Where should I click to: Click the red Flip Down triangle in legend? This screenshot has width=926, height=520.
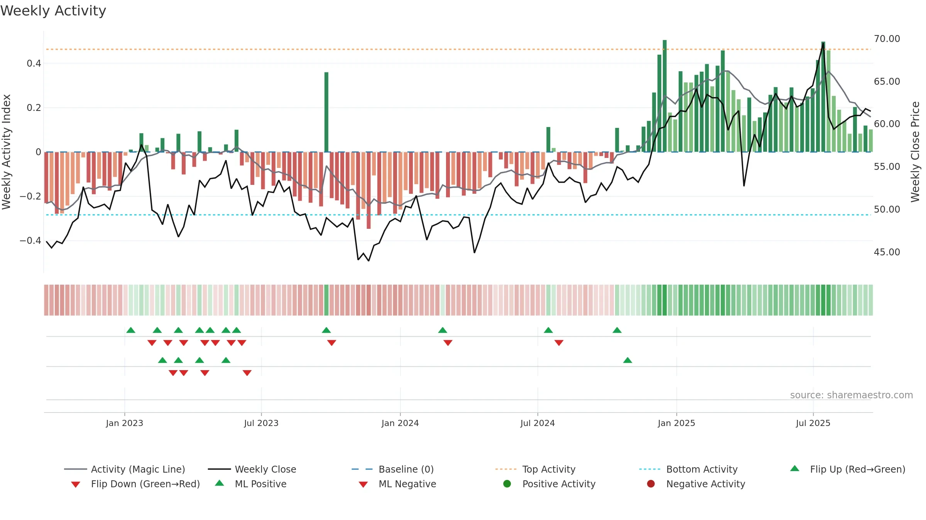pos(76,485)
